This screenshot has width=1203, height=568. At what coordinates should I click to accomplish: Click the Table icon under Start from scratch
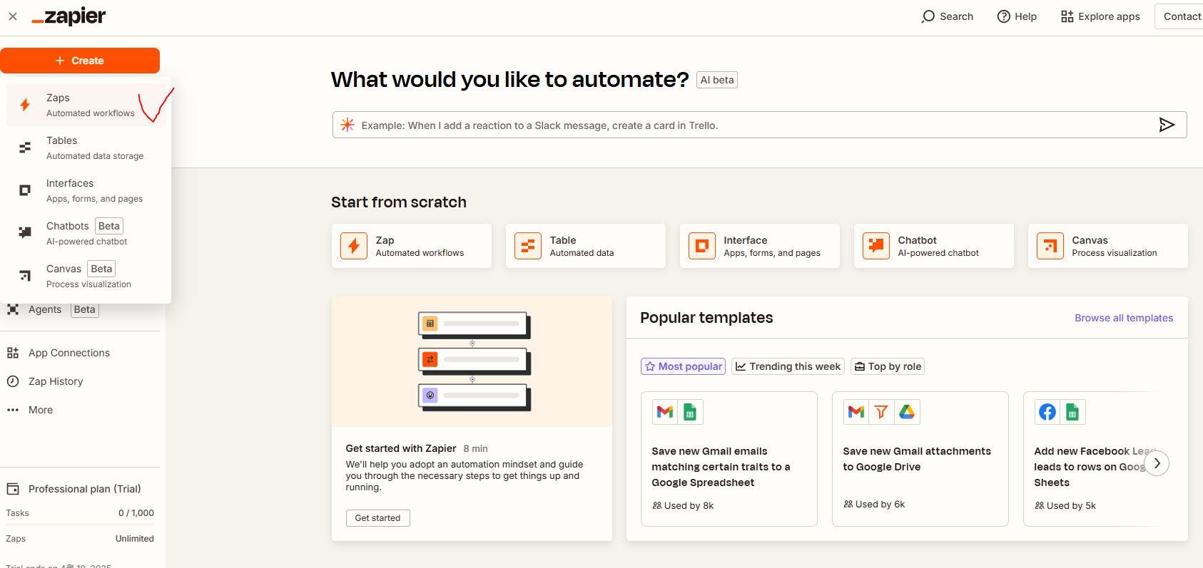(528, 246)
